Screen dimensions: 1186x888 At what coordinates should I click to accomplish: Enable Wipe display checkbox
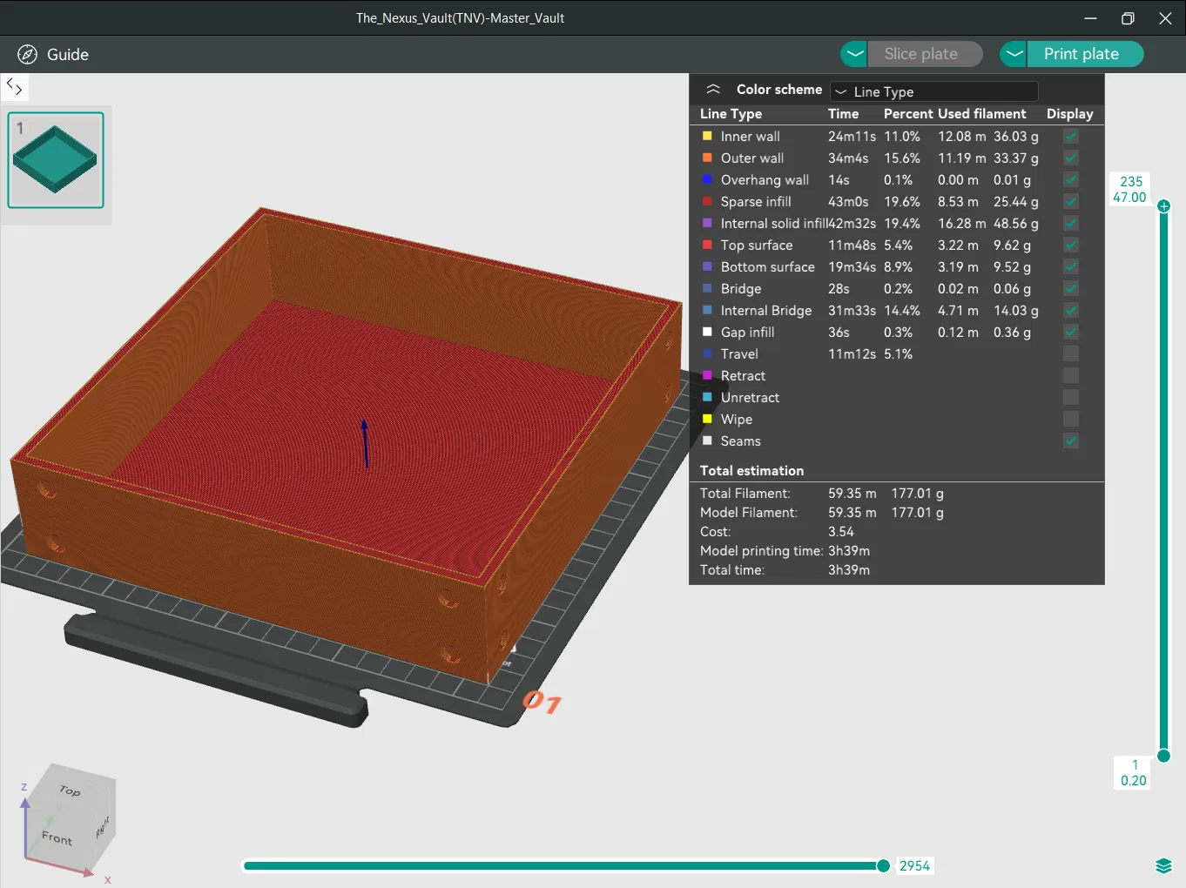(x=1071, y=419)
